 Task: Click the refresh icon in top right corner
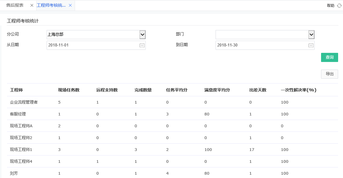(x=340, y=5)
